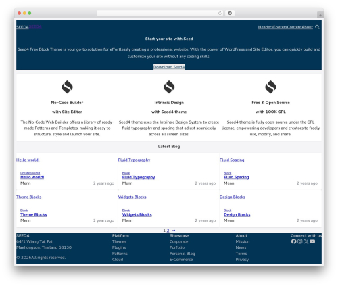Image resolution: width=338 pixels, height=286 pixels.
Task: Open Terms in footer About column
Action: point(241,254)
